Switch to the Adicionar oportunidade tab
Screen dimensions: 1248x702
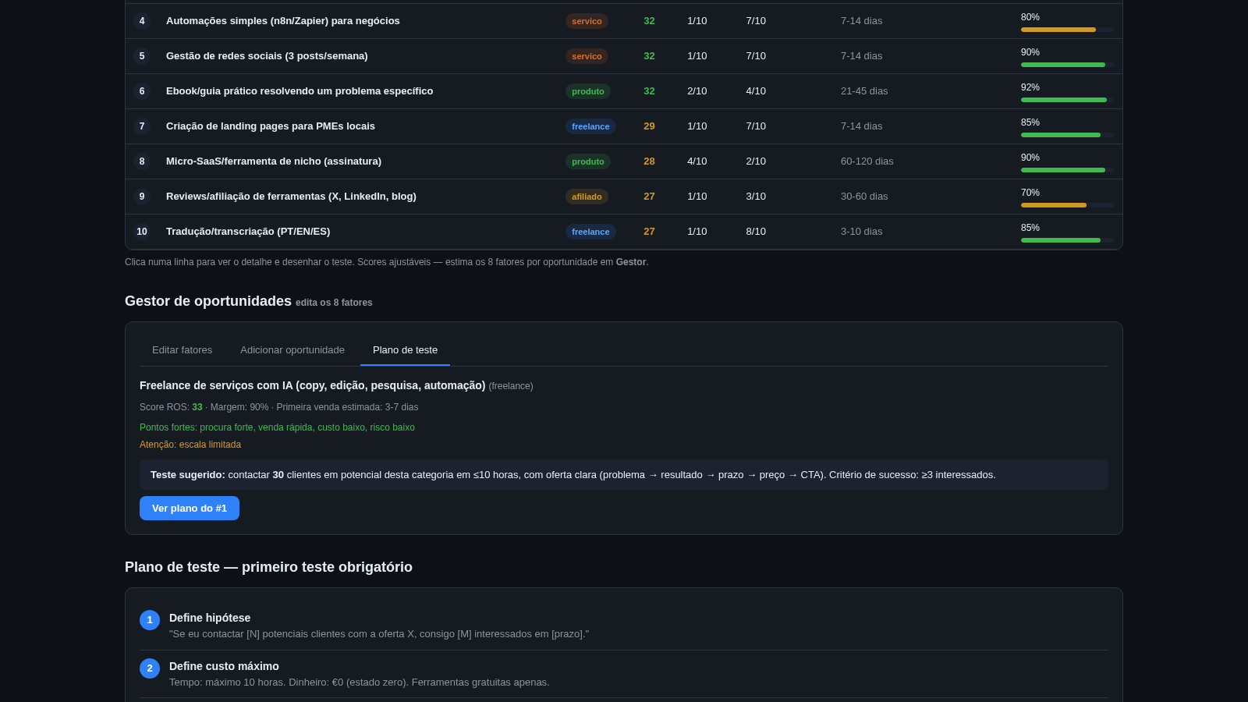pos(292,350)
